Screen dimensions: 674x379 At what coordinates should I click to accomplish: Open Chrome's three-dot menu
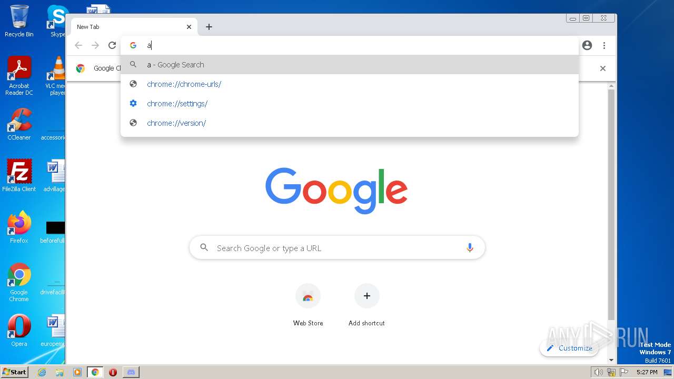[x=604, y=45]
